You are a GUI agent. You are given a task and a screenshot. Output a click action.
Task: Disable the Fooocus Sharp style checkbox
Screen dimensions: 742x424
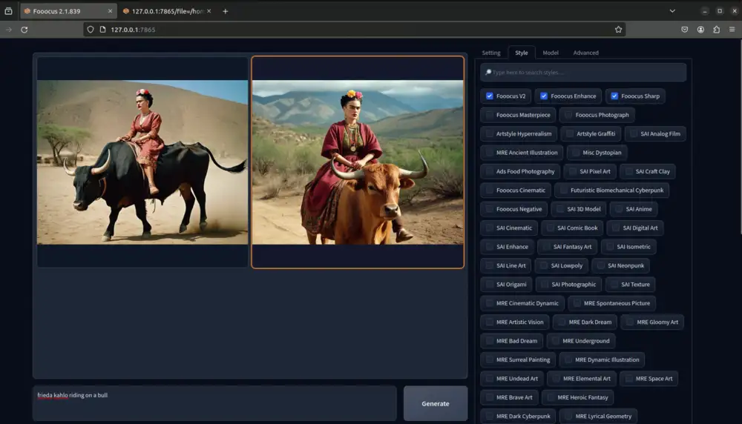click(x=614, y=96)
